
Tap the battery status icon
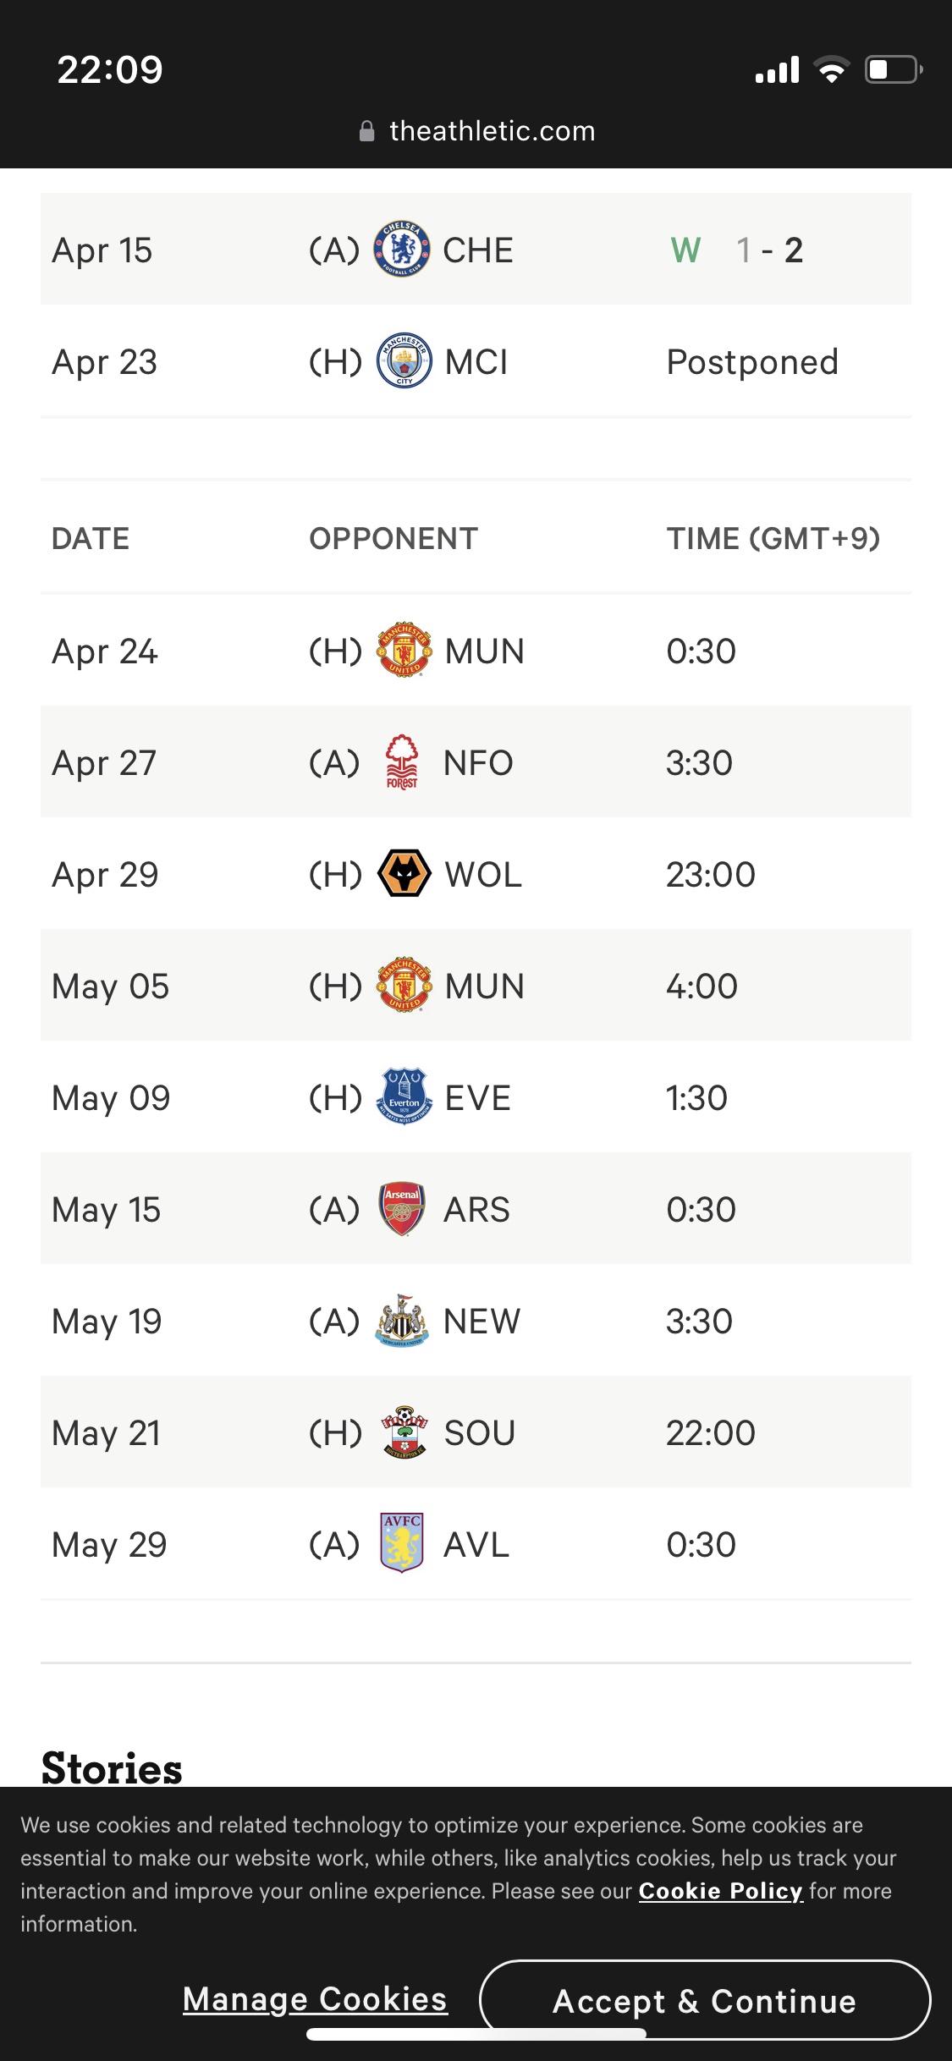tap(893, 69)
